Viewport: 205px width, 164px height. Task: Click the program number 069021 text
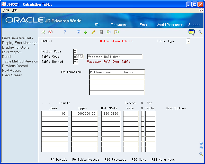point(47,41)
